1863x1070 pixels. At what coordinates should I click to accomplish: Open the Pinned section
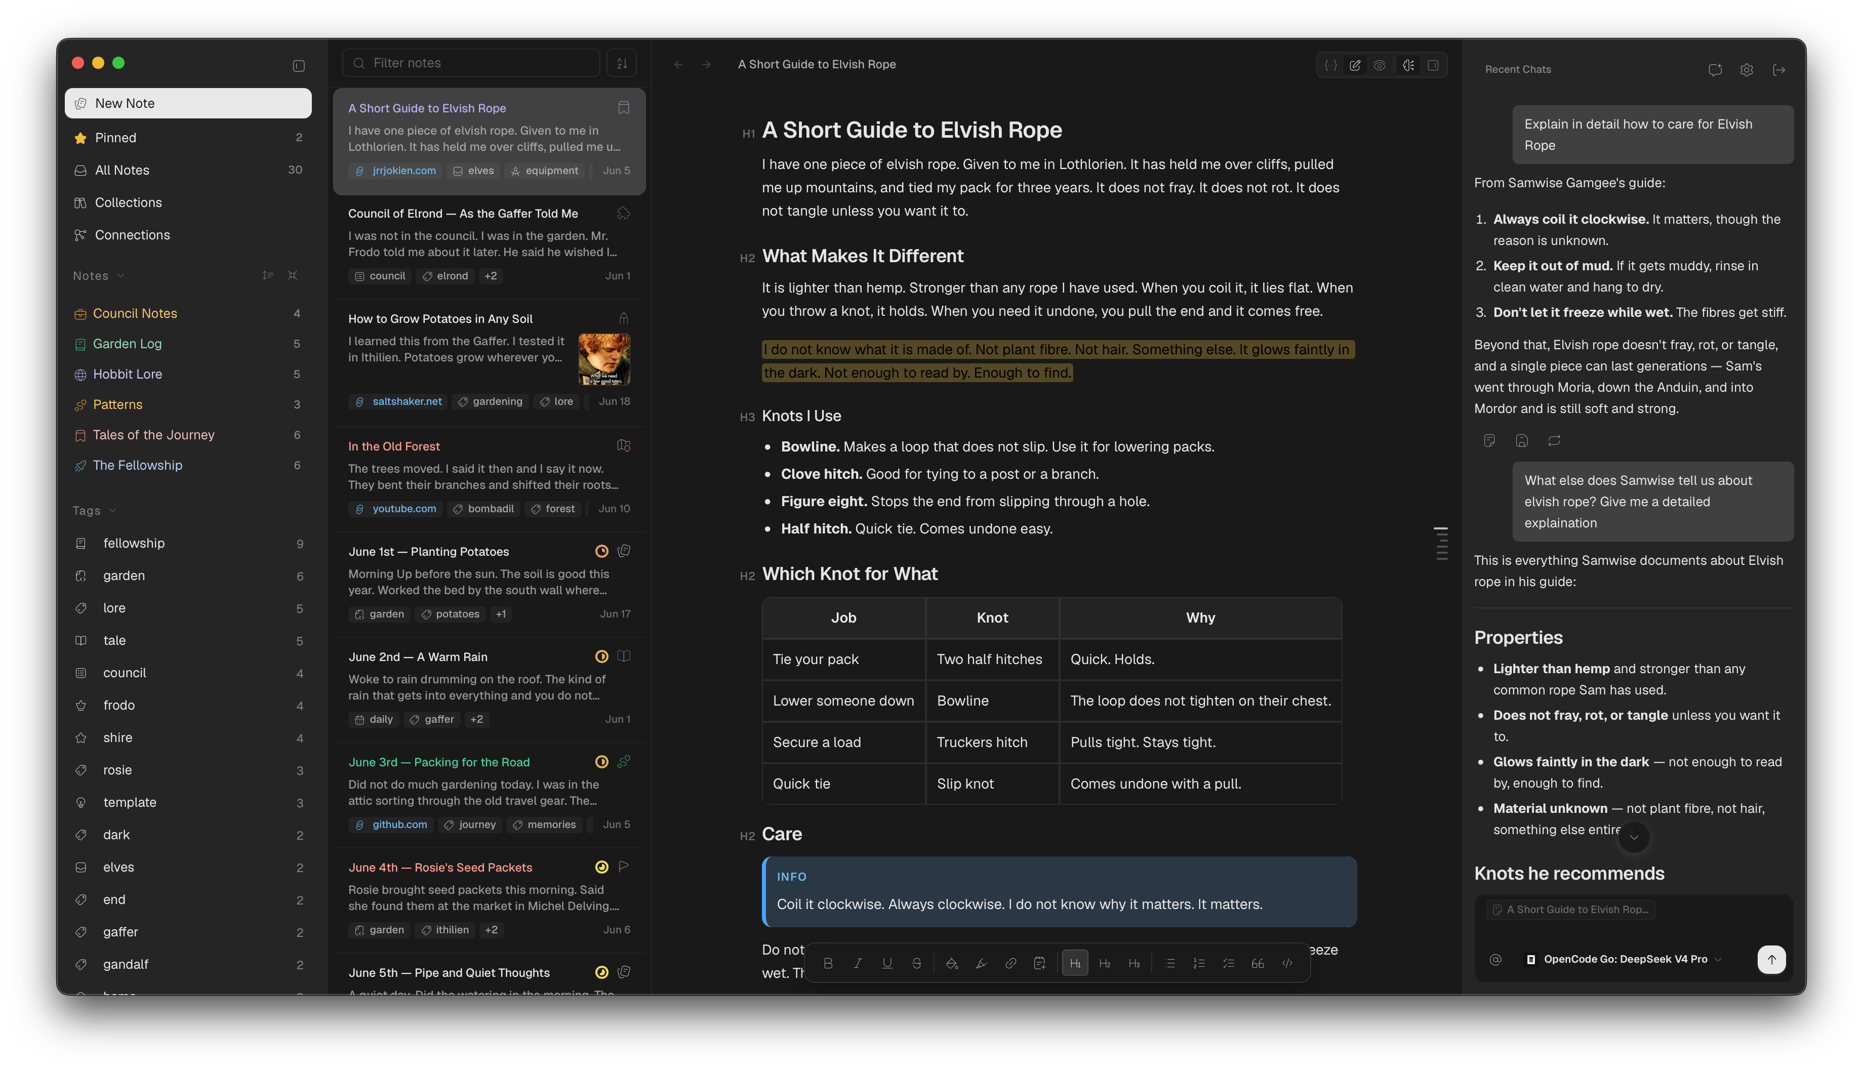click(188, 138)
